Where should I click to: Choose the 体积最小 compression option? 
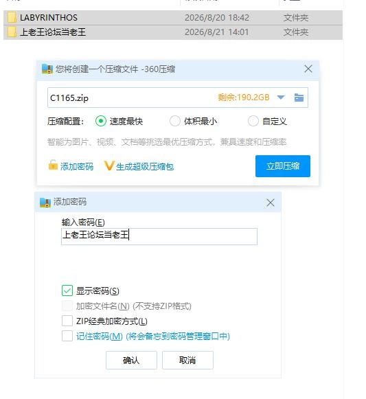coord(175,121)
